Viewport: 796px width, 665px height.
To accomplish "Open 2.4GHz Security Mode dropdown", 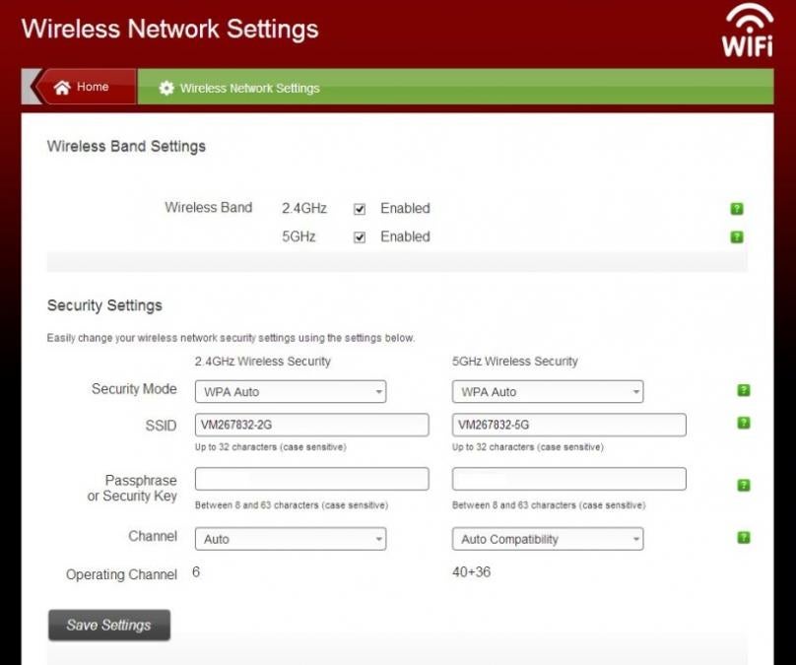I will coord(291,392).
